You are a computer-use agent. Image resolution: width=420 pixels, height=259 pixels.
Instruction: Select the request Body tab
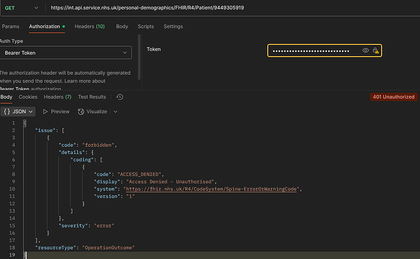(x=122, y=27)
